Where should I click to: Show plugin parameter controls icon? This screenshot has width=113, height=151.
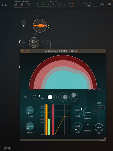[x=23, y=51]
